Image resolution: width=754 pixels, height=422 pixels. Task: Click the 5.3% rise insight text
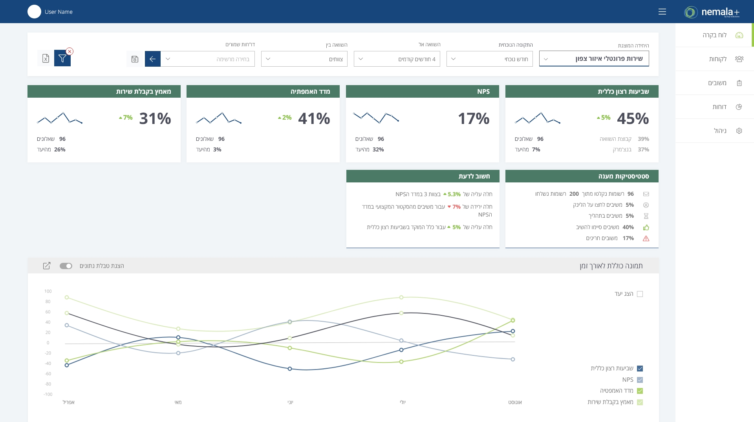(x=444, y=194)
